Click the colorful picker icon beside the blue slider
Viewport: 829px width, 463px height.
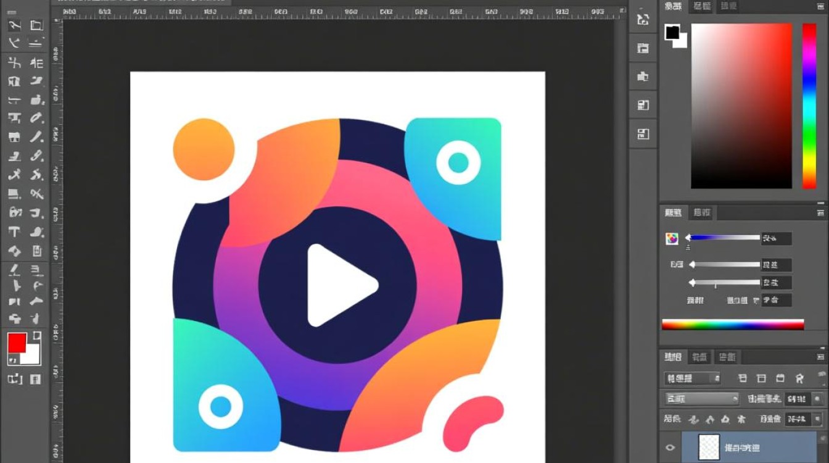pyautogui.click(x=672, y=238)
